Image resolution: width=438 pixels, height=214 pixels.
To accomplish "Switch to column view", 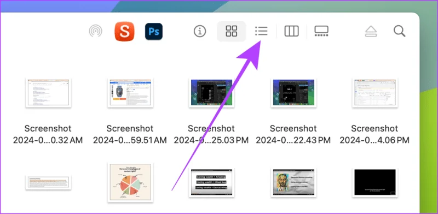I will coord(292,31).
